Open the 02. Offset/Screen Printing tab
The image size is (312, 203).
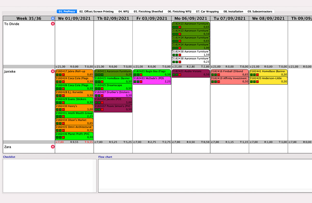click(x=96, y=11)
